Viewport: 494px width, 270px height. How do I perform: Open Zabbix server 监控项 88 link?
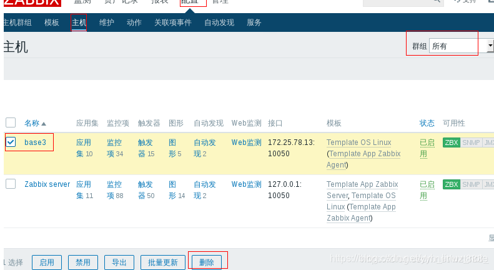pos(115,190)
